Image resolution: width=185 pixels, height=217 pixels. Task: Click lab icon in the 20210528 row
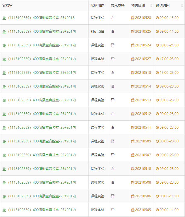(4, 18)
